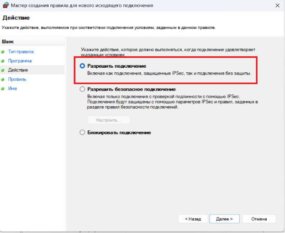The image size is (285, 233).
Task: Click green bullet beside Действие step
Action: 3,70
